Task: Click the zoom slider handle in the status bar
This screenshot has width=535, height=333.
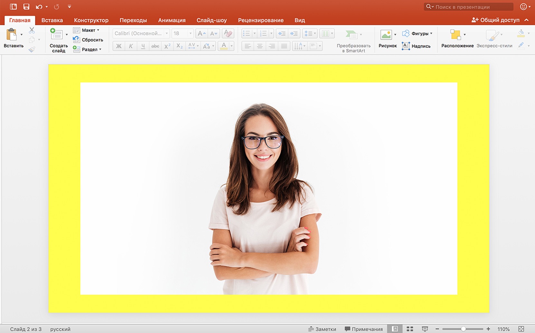Action: [463, 329]
